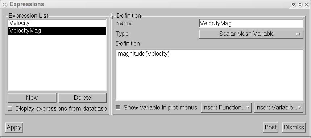The width and height of the screenshot is (311, 138).
Task: Close the Expressions window
Action: click(x=306, y=4)
